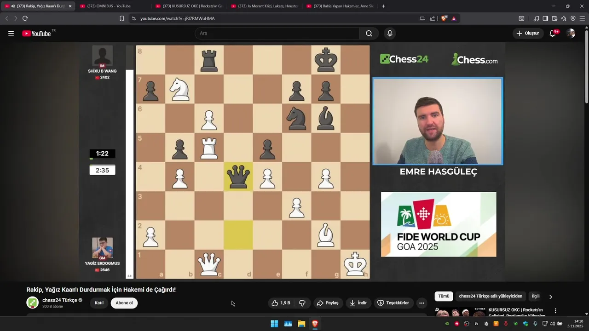Click the search magnifier button
This screenshot has height=331, width=589.
(369, 34)
